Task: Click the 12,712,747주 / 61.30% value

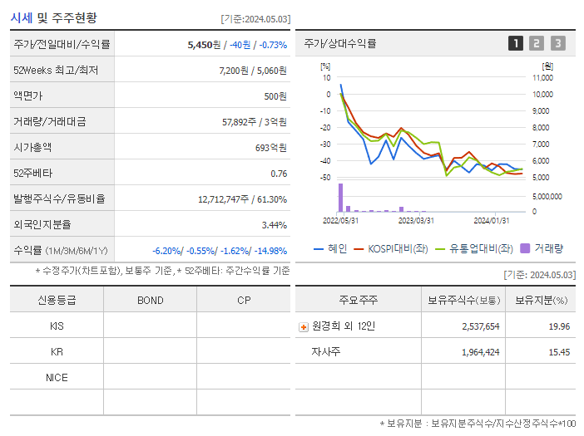Action: (x=242, y=199)
